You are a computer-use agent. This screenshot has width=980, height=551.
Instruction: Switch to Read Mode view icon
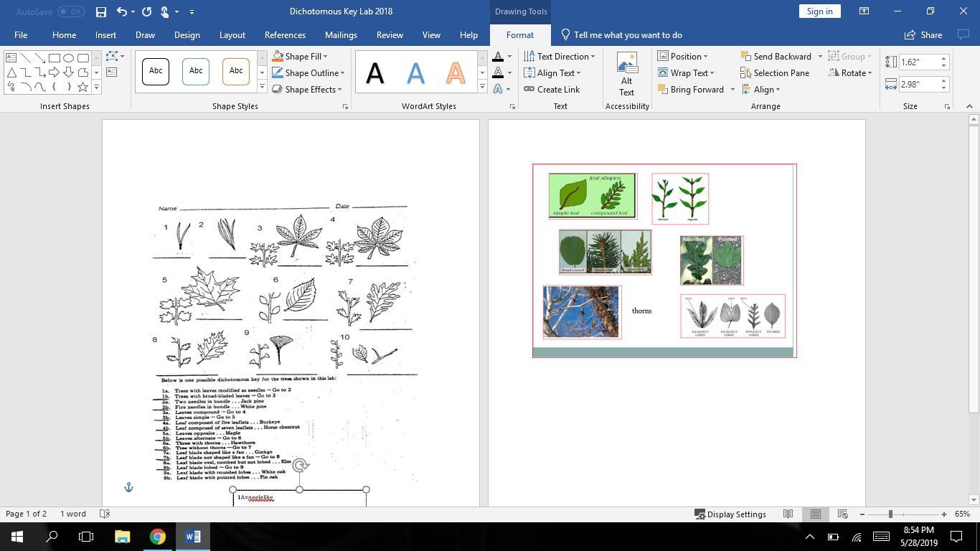point(788,514)
